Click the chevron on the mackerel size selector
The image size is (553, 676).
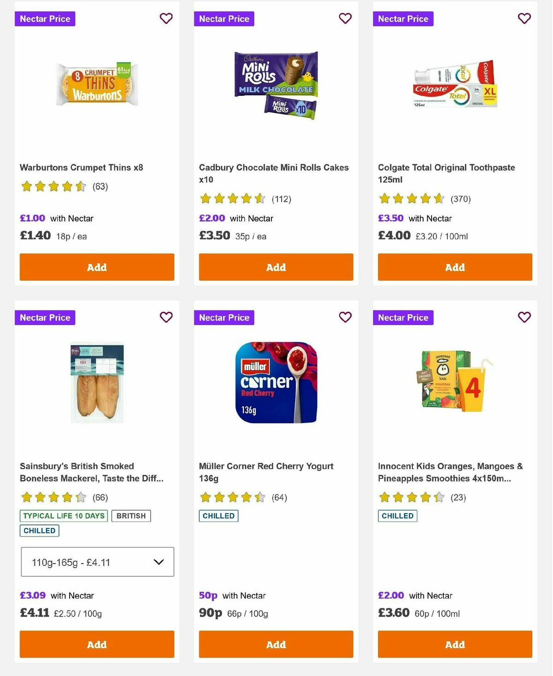[159, 562]
